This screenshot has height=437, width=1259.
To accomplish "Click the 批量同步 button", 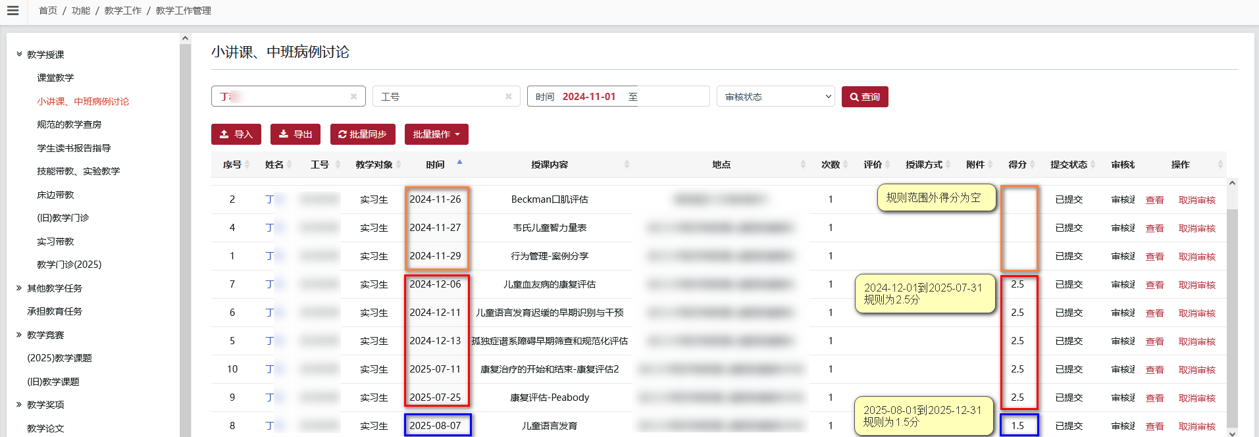I will point(363,134).
